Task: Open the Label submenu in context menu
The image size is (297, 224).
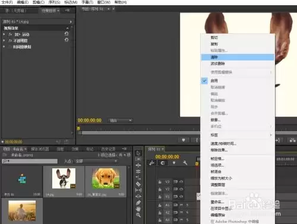Action: pyautogui.click(x=238, y=135)
